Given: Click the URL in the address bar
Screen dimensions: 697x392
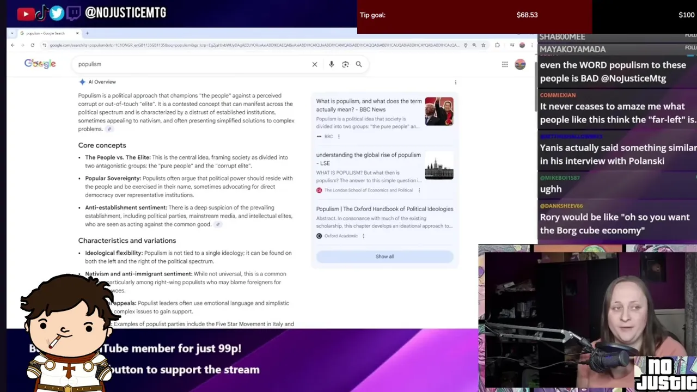Looking at the screenshot, I should pyautogui.click(x=254, y=45).
